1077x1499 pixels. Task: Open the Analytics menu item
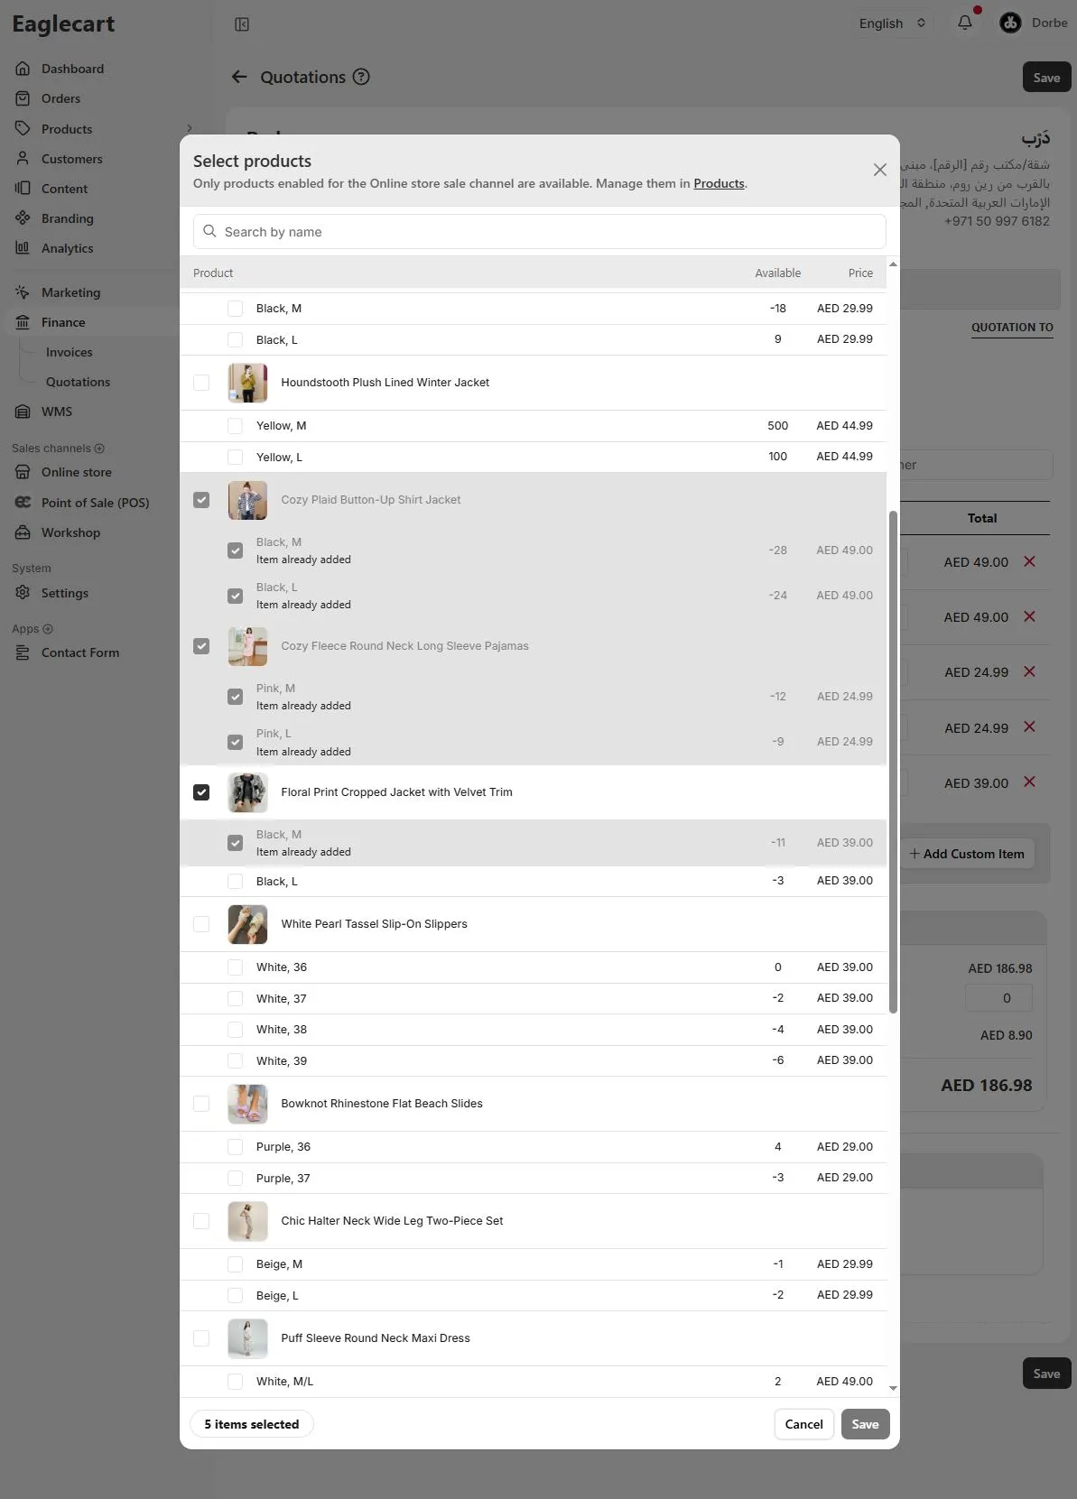(67, 248)
